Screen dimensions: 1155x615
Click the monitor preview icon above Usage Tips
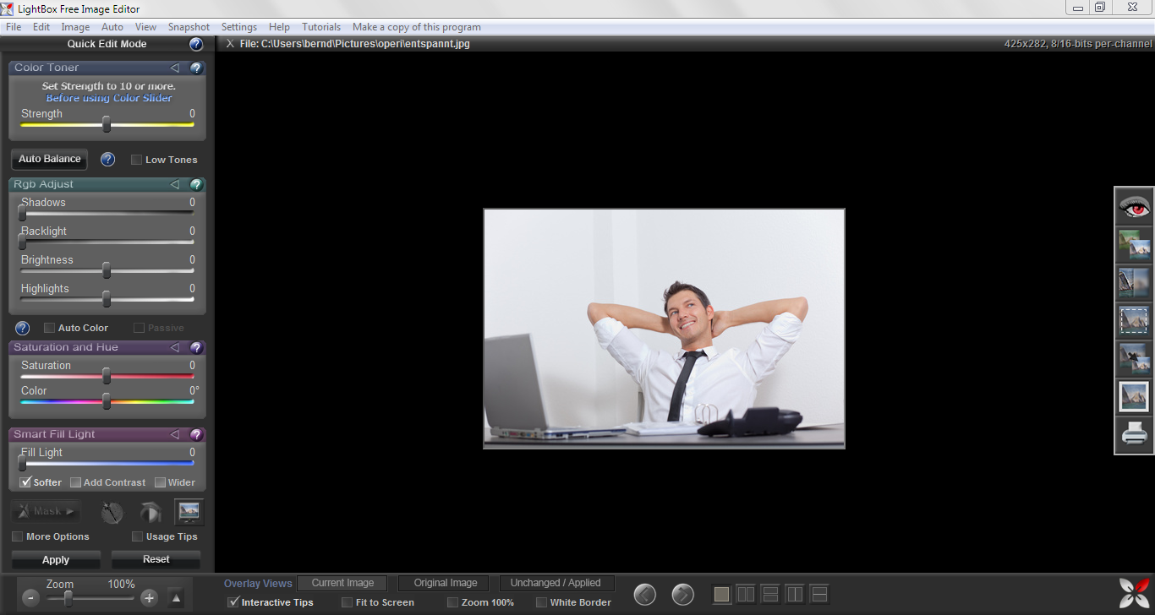(x=188, y=510)
